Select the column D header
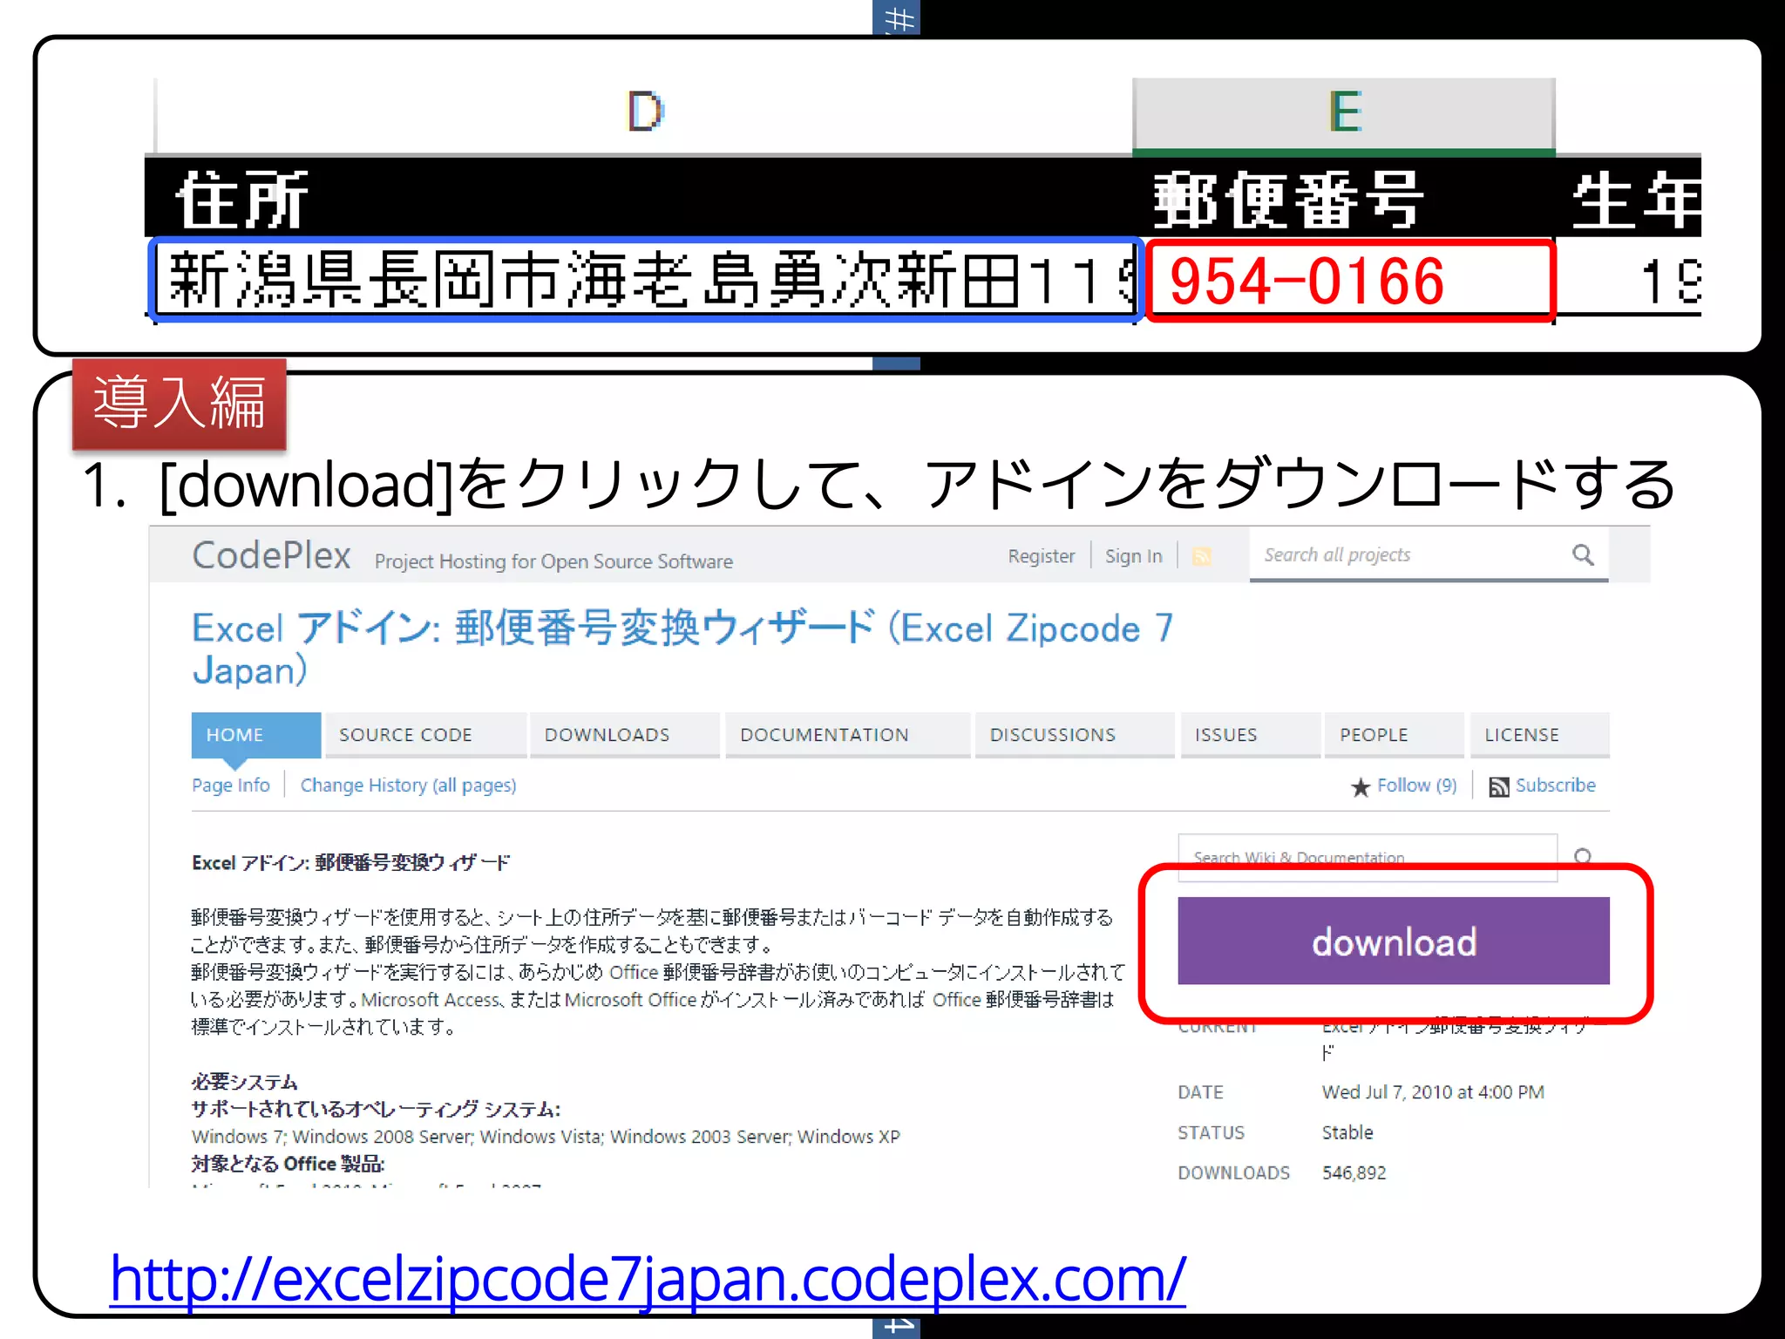 645,114
